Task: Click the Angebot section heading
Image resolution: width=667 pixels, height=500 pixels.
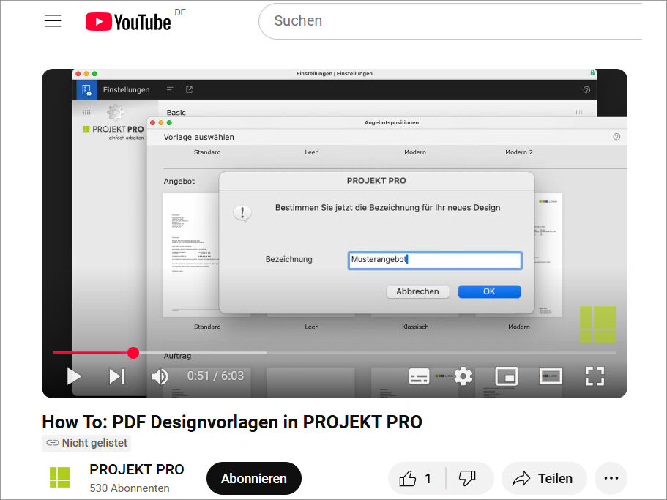Action: (179, 181)
